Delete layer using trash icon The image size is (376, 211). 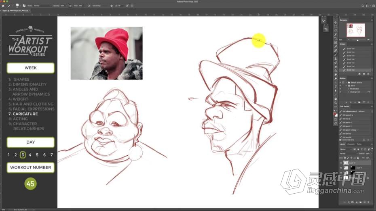click(369, 203)
